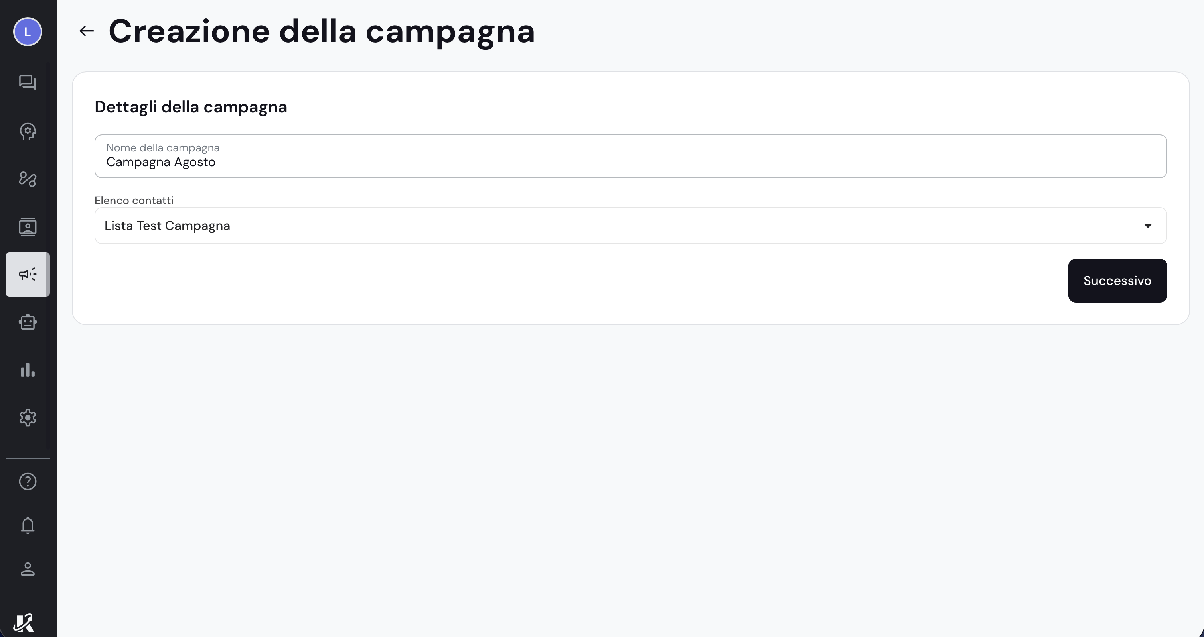Screen dimensions: 1204x637
Task: Click the Campagna Agosto text value
Action: [161, 162]
